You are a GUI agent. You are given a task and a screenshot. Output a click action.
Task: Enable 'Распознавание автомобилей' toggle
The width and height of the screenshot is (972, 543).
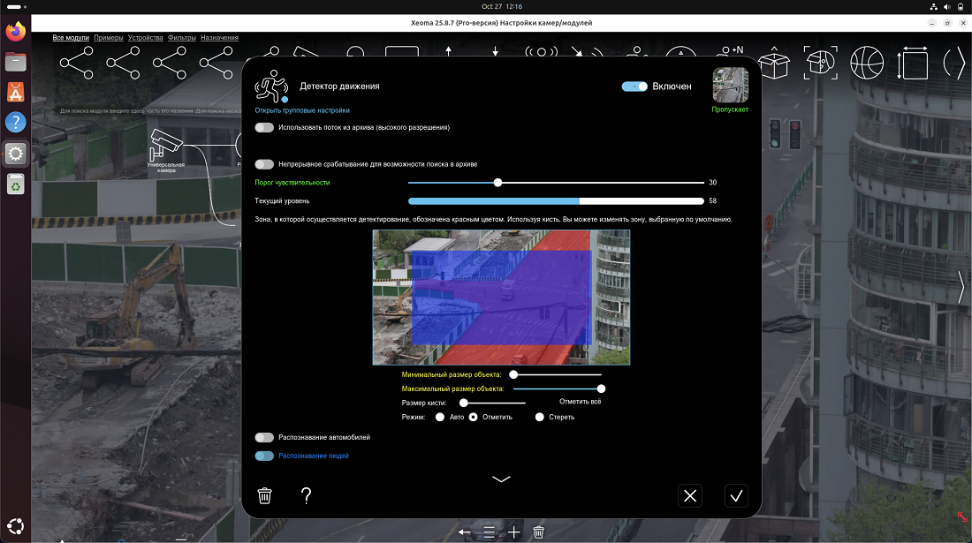click(264, 437)
